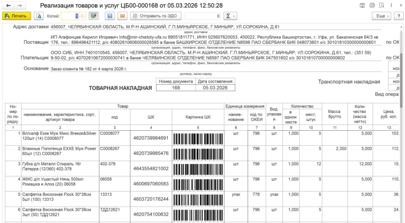This screenshot has height=223, width=405.
Task: Select Адрес доставки address line text
Action: [165, 27]
